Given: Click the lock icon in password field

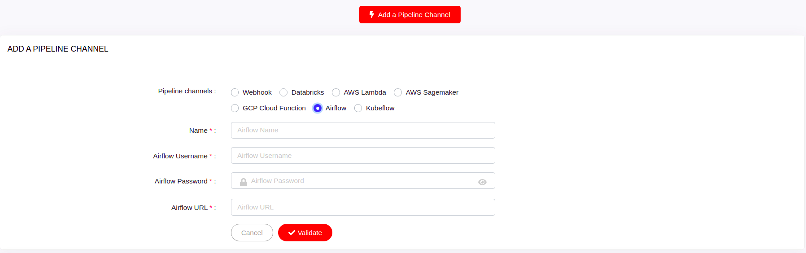Looking at the screenshot, I should [243, 182].
